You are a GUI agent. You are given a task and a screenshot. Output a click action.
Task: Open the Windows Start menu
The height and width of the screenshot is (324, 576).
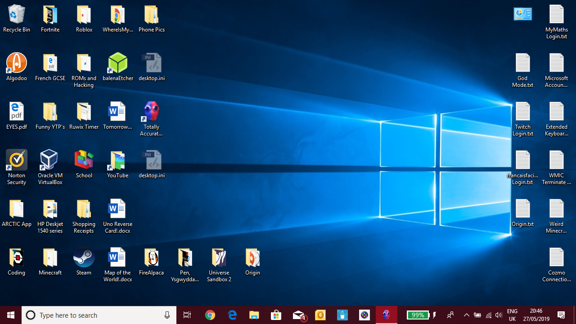pyautogui.click(x=11, y=315)
